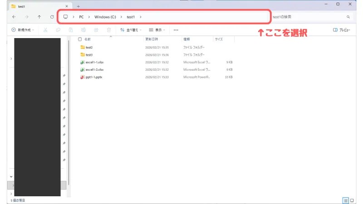Viewport: 363px width, 204px height.
Task: Open the 表示 view dropdown
Action: pyautogui.click(x=157, y=30)
